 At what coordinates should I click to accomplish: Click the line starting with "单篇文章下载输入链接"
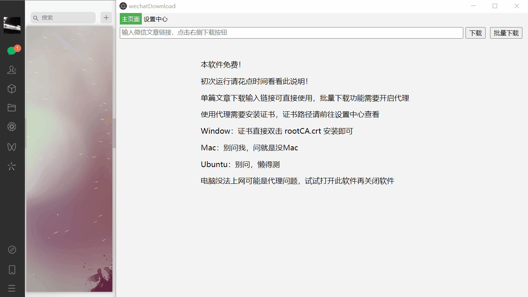(x=305, y=98)
